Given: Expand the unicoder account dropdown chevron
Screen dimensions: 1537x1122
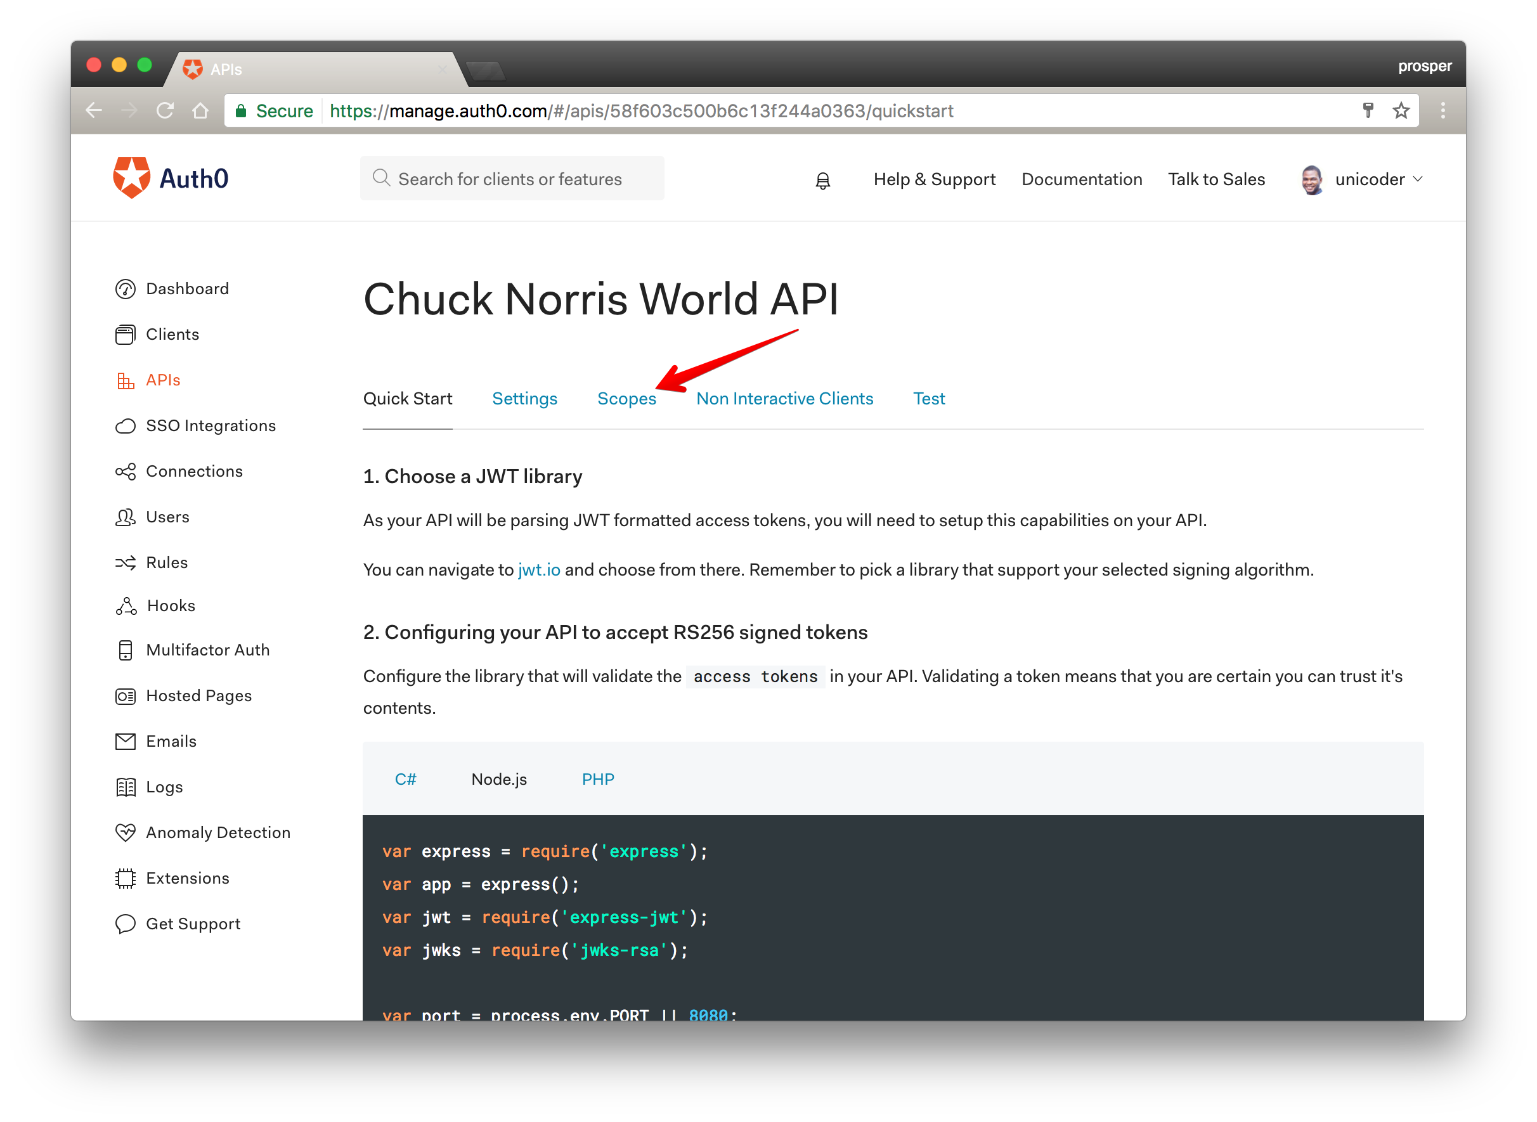Looking at the screenshot, I should coord(1417,179).
